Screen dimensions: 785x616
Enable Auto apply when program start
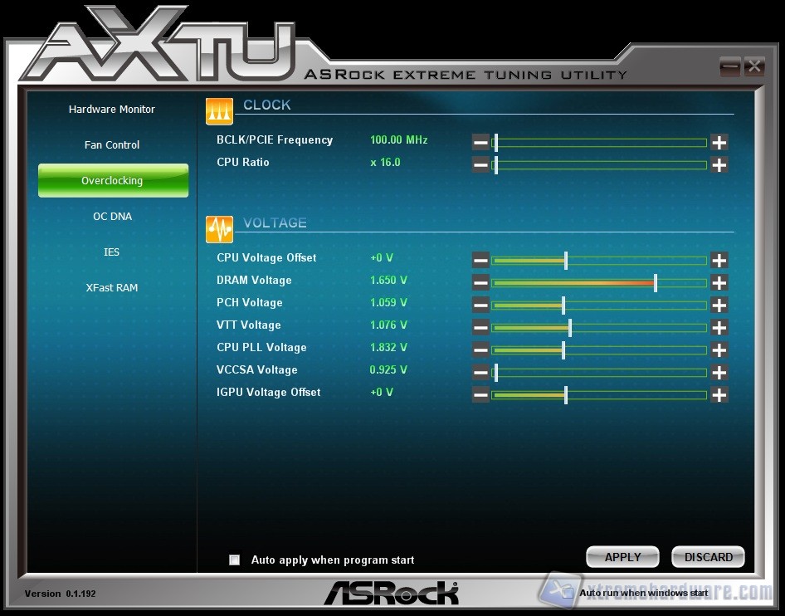[x=235, y=560]
